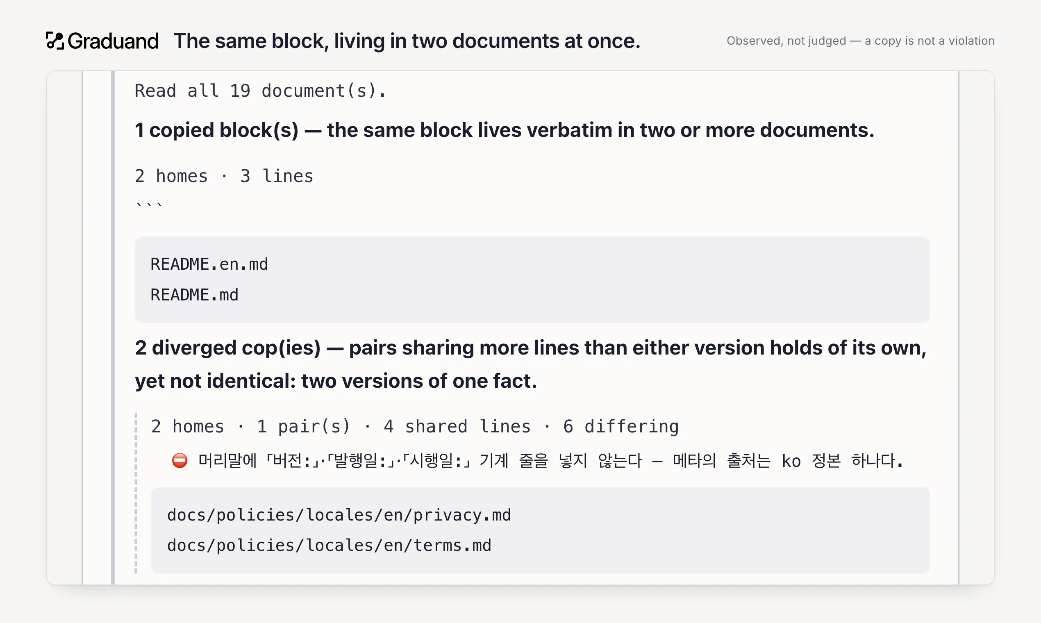The image size is (1041, 623).
Task: Click the "1 copied block(s)" heading
Action: (504, 130)
